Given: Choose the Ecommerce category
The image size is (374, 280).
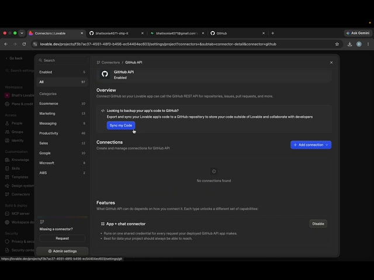Looking at the screenshot, I should (63, 104).
